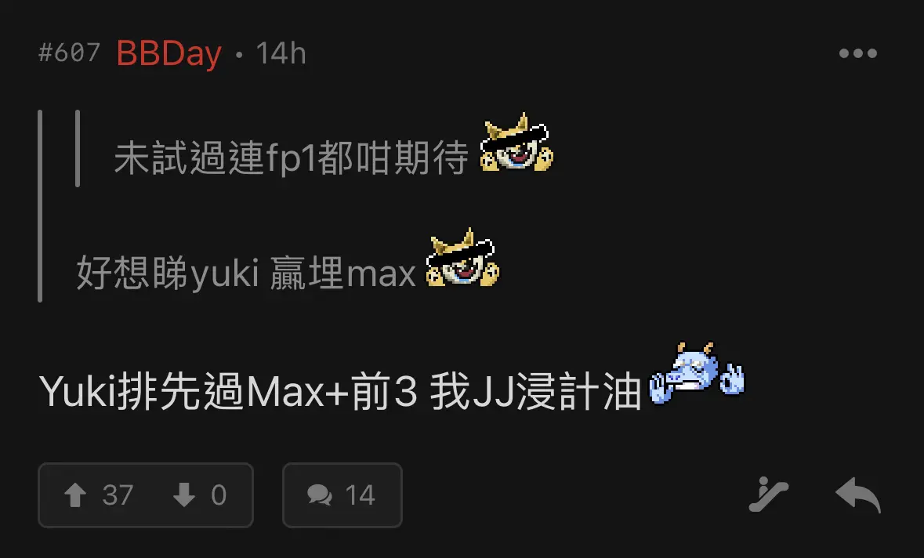
Task: Open the three-dot more options menu
Action: click(x=858, y=53)
